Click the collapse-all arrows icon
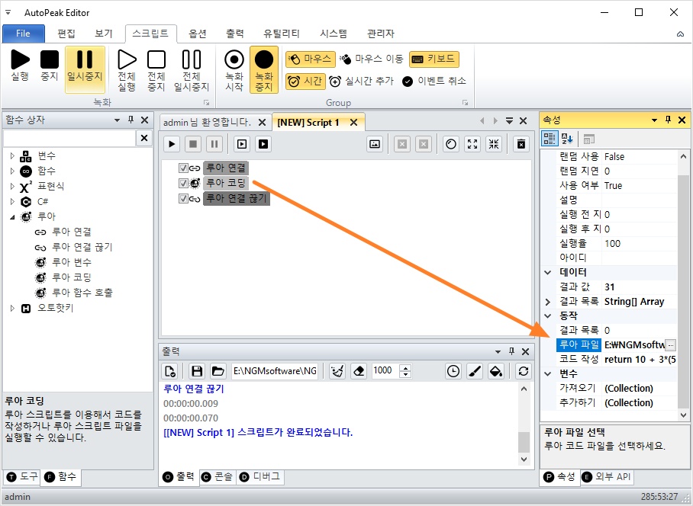Image resolution: width=693 pixels, height=506 pixels. click(494, 144)
